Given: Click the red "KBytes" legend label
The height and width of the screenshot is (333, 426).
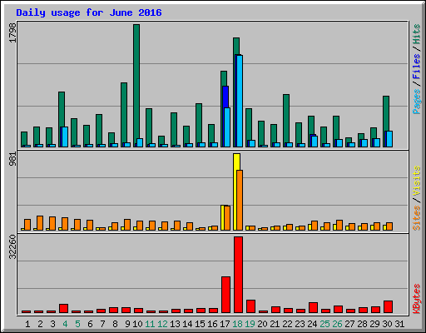Looking at the screenshot, I should 417,299.
